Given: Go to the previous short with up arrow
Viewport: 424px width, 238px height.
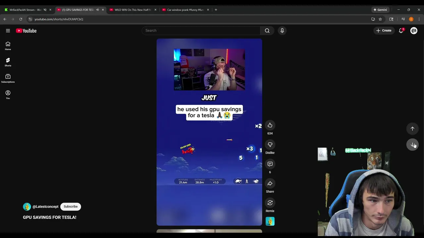Looking at the screenshot, I should [412, 129].
